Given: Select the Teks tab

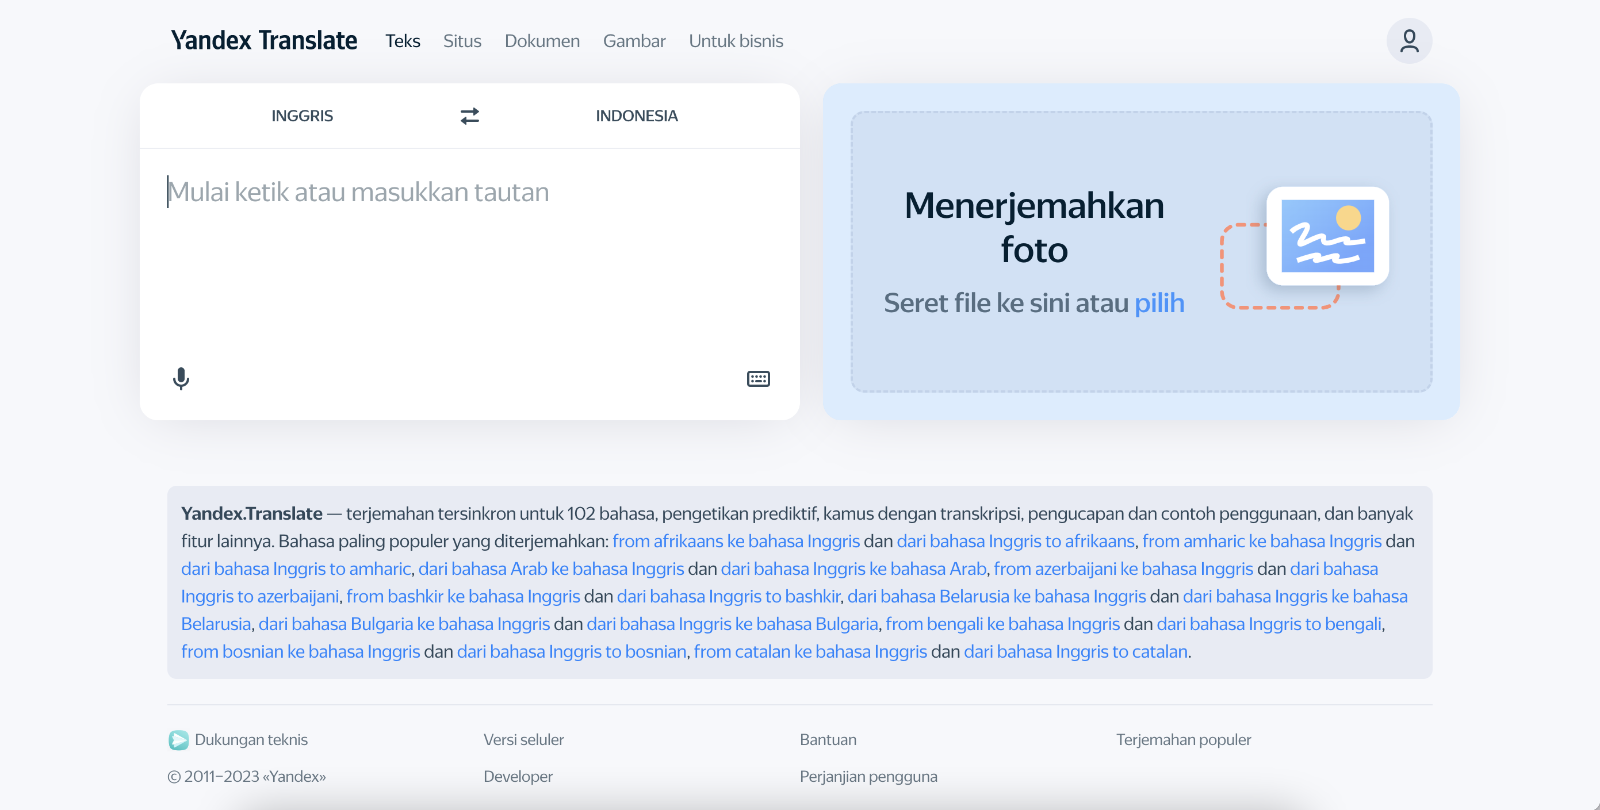Looking at the screenshot, I should click(403, 41).
